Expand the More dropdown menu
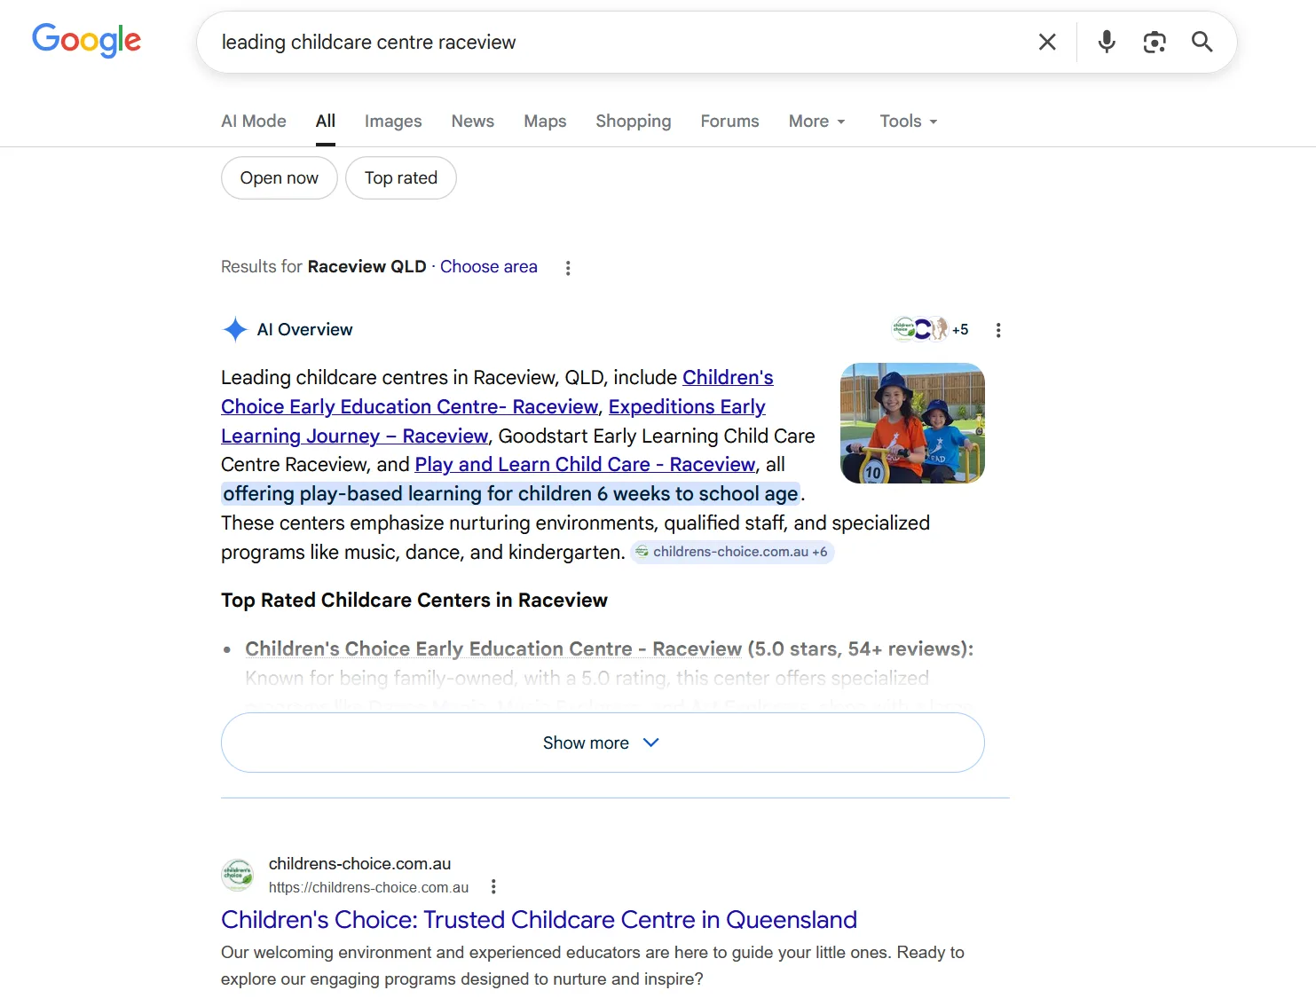The width and height of the screenshot is (1316, 1006). [x=817, y=122]
